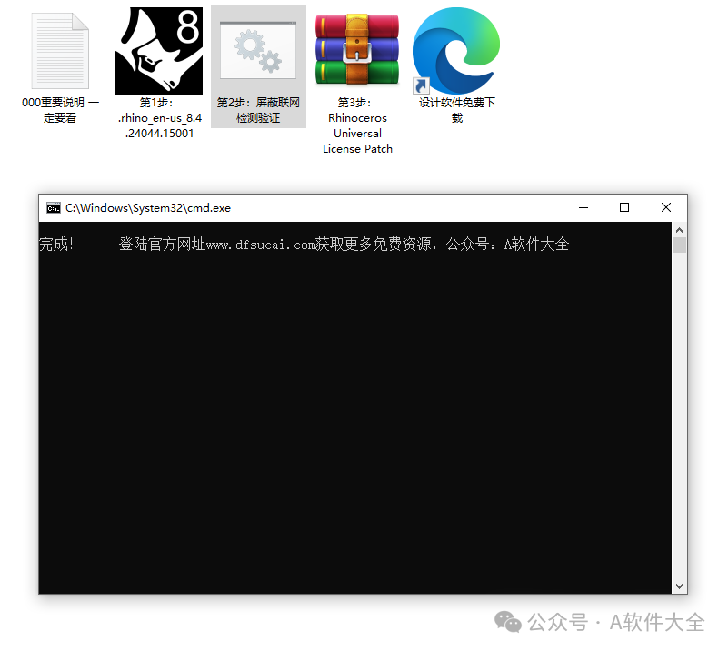Image resolution: width=728 pixels, height=651 pixels.
Task: Click the cmd.exe window title bar
Action: point(364,207)
